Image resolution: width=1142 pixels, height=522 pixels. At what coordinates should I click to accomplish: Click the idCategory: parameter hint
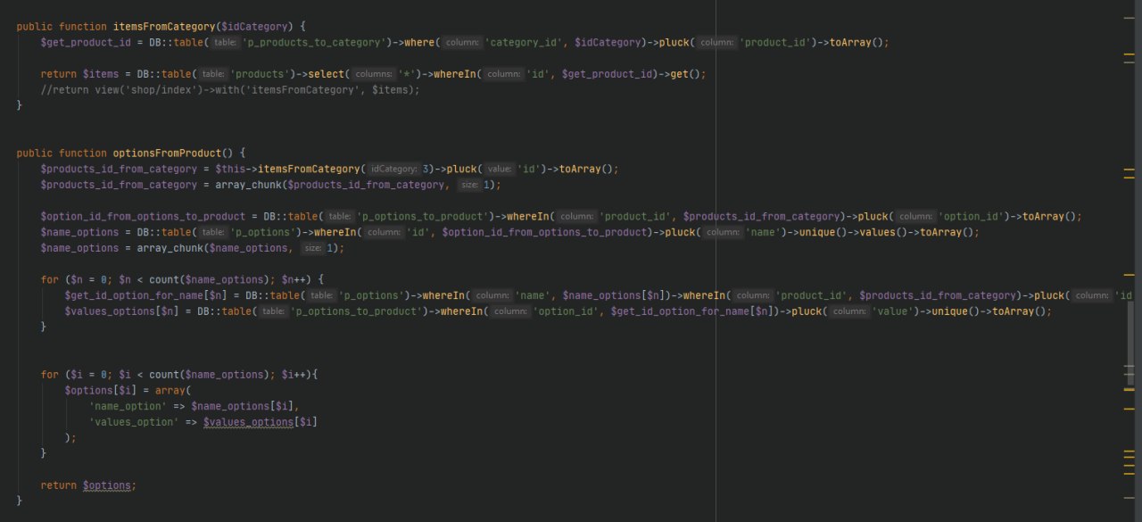click(393, 169)
